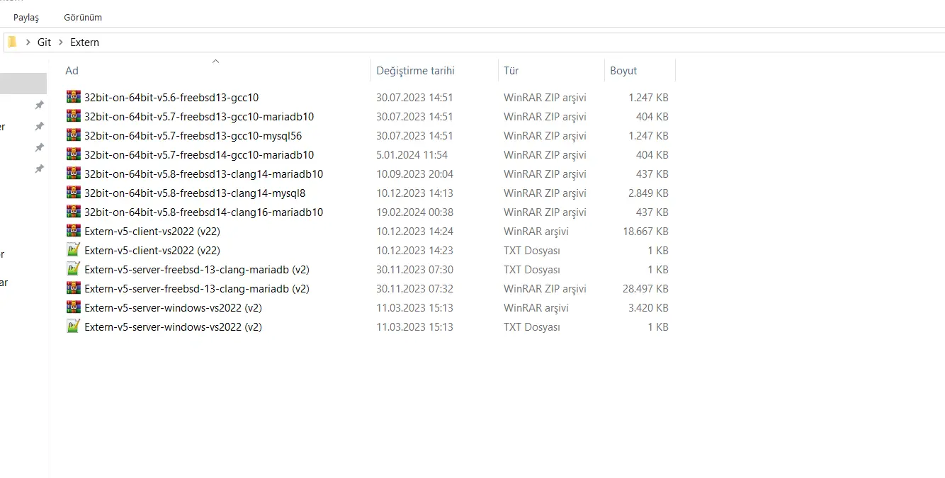
Task: Click the date 10.12.2023 14:13
Action: pyautogui.click(x=415, y=193)
